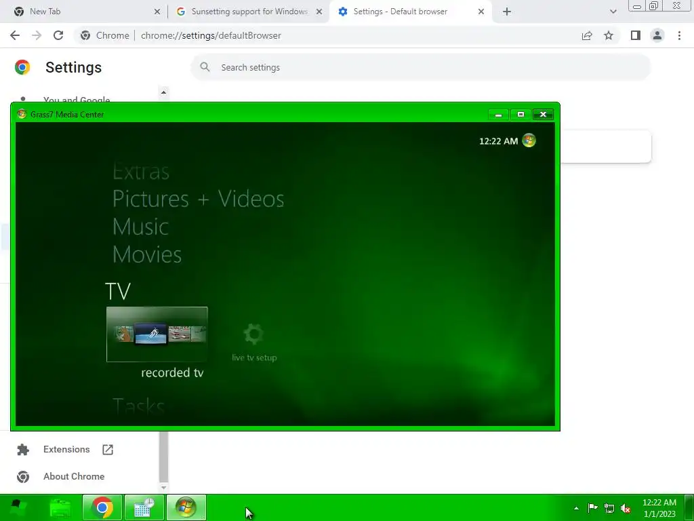Click the external link icon next to Extensions
This screenshot has width=694, height=521.
point(108,450)
